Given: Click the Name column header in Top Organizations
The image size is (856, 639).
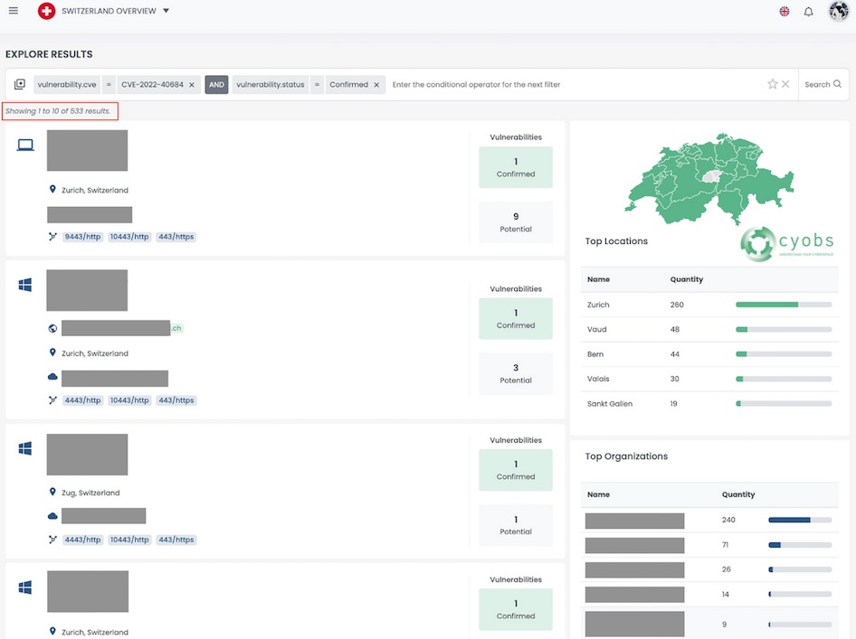Looking at the screenshot, I should (x=598, y=494).
